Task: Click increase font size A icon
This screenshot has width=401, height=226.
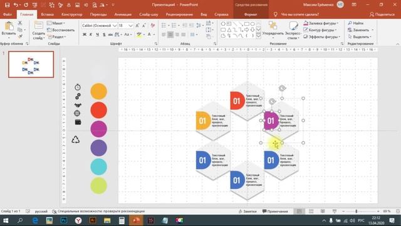Action: pos(138,25)
